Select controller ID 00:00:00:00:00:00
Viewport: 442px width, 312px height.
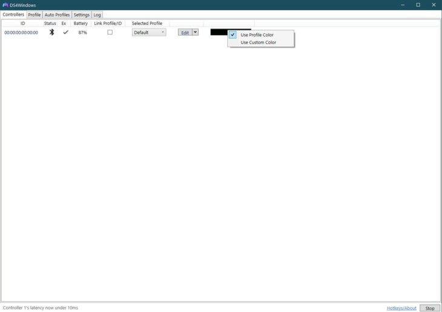coord(21,33)
